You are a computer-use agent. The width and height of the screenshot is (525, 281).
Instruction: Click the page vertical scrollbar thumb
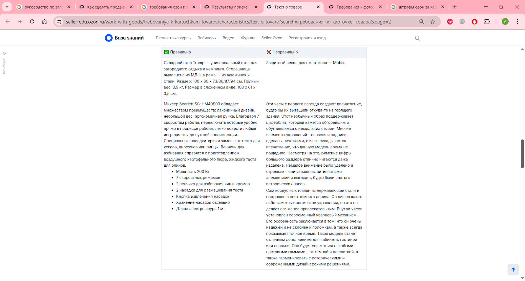click(522, 154)
